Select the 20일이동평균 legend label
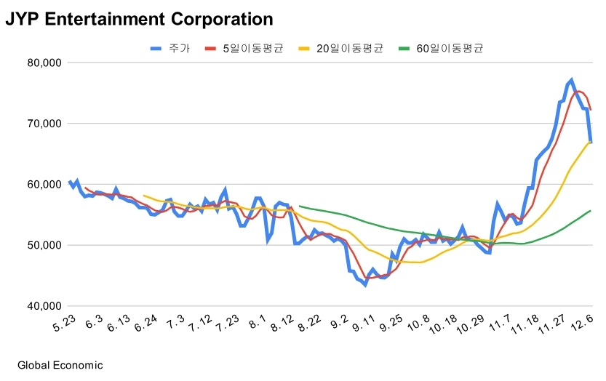 [x=350, y=48]
